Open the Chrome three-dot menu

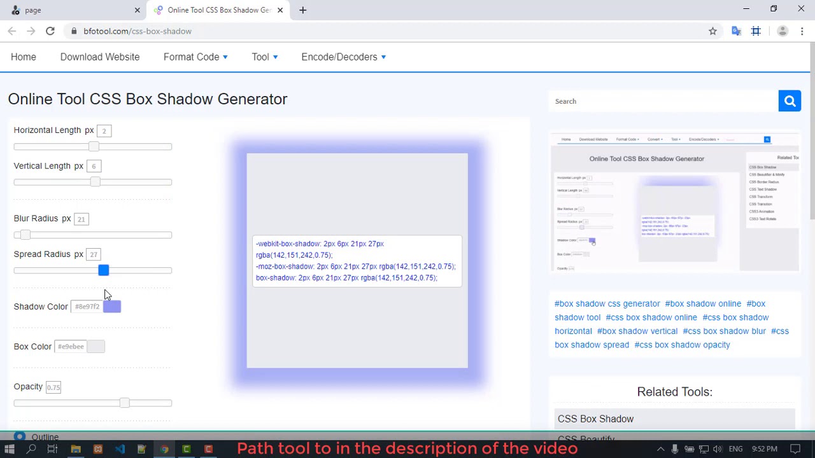click(802, 31)
